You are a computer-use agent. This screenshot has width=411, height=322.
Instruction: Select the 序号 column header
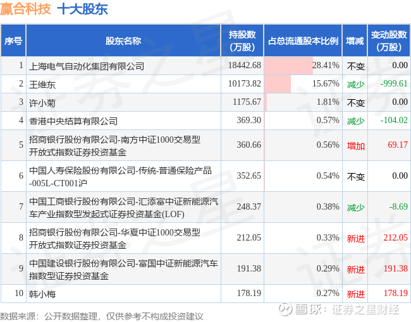click(13, 40)
